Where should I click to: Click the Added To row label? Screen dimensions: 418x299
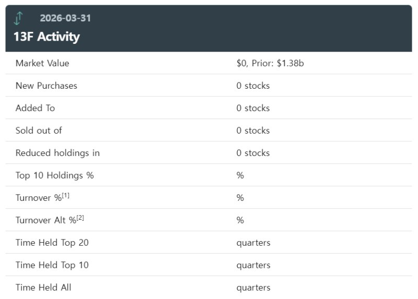pyautogui.click(x=35, y=108)
